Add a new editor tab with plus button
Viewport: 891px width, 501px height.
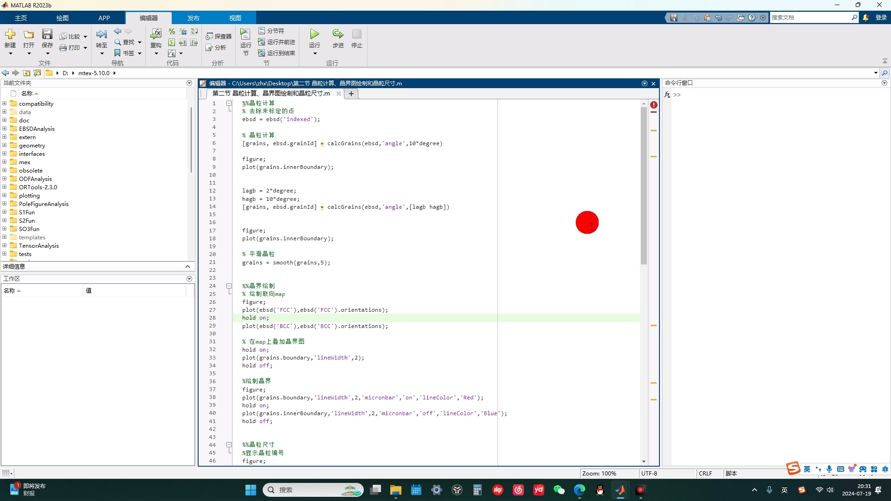pos(351,94)
